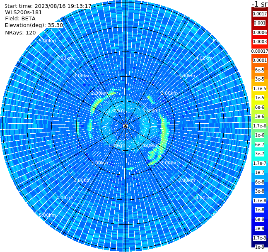
Task: Click the 6e-9 colorbar tick
Action: click(x=260, y=219)
